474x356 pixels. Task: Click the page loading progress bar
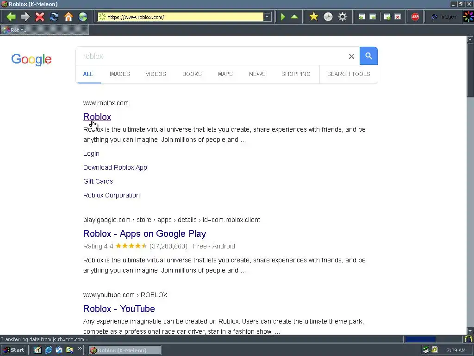point(434,339)
